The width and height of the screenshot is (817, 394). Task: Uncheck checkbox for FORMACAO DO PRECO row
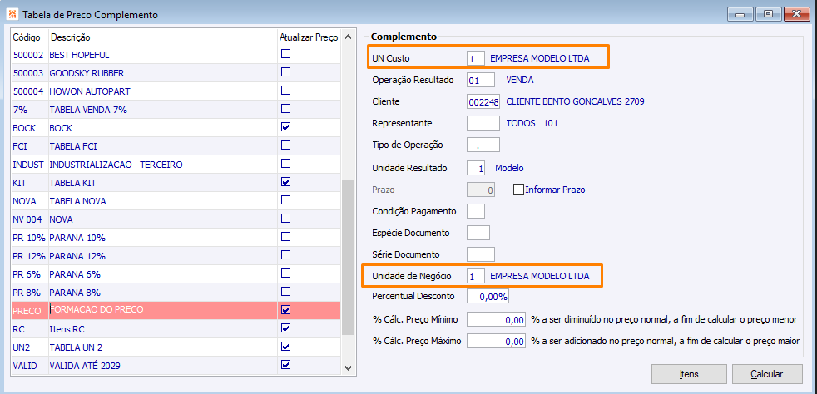click(285, 310)
